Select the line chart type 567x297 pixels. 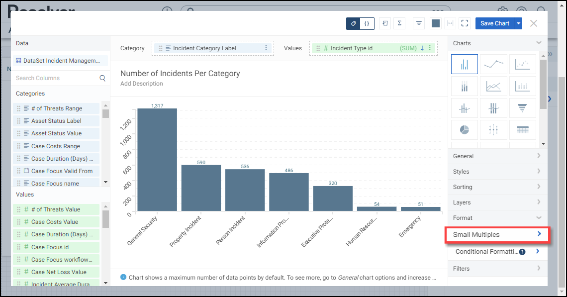493,64
